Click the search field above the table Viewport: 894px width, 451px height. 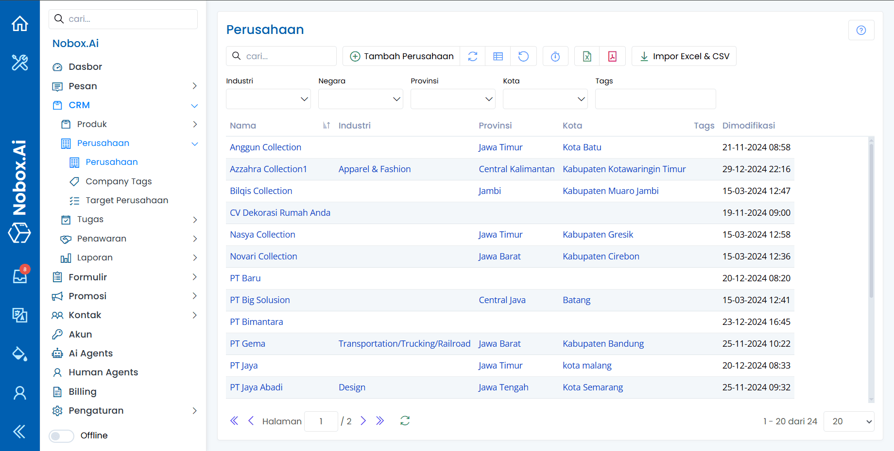(281, 56)
